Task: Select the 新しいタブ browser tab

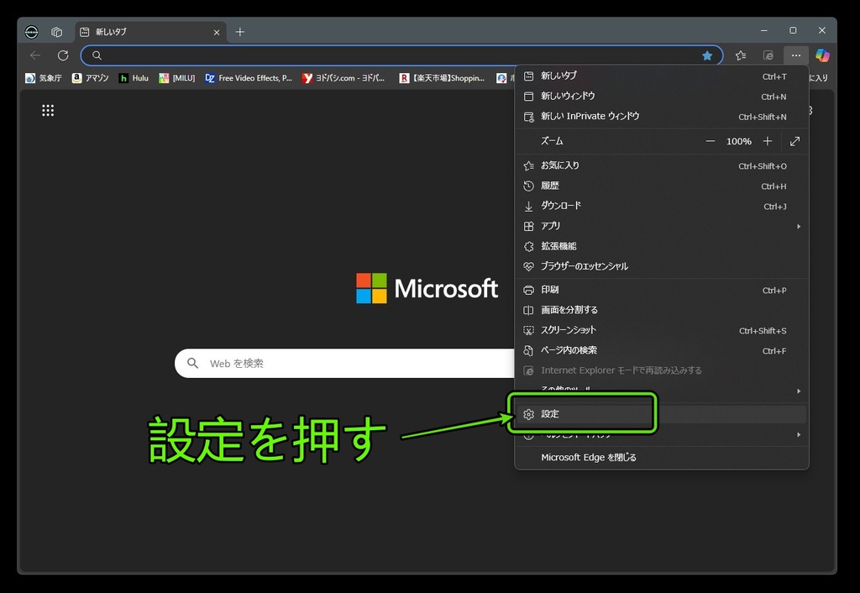Action: 149,33
